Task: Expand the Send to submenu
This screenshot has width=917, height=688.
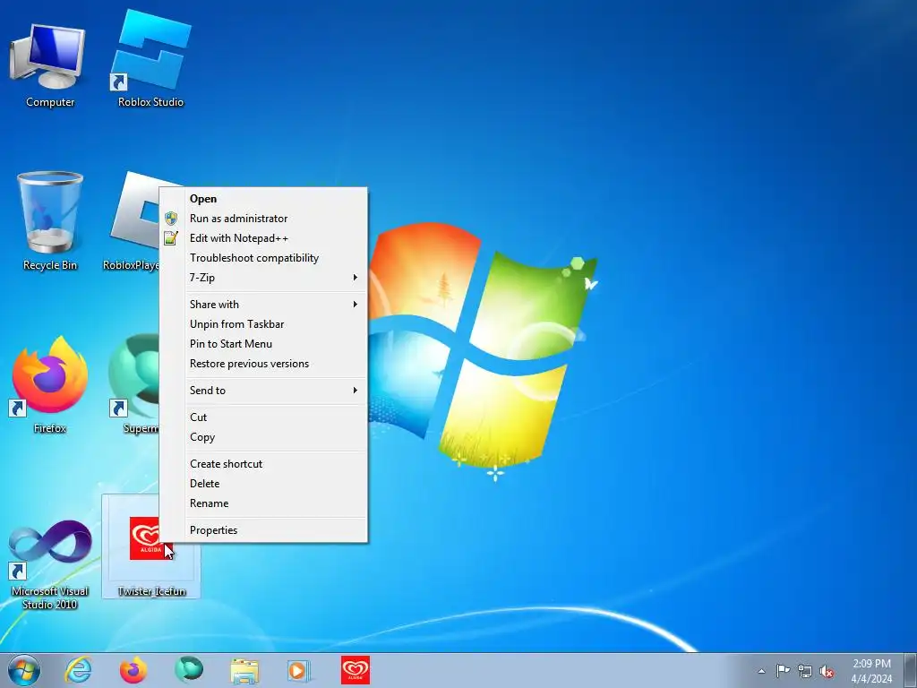Action: click(x=264, y=391)
